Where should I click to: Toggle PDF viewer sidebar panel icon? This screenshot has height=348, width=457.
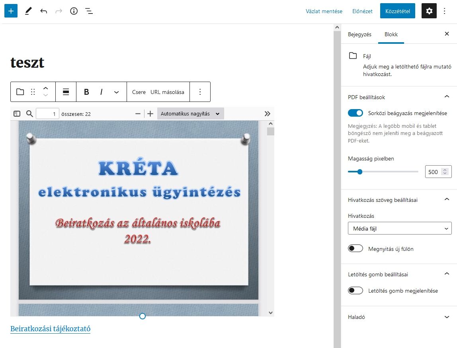click(x=17, y=113)
